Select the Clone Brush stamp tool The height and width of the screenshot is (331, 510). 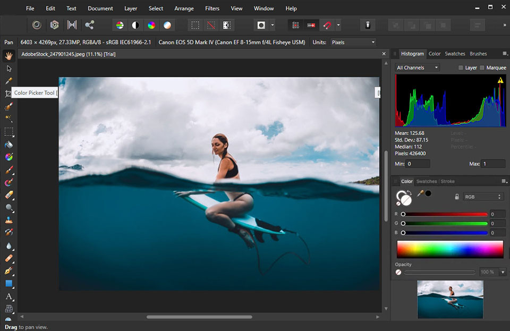click(9, 220)
